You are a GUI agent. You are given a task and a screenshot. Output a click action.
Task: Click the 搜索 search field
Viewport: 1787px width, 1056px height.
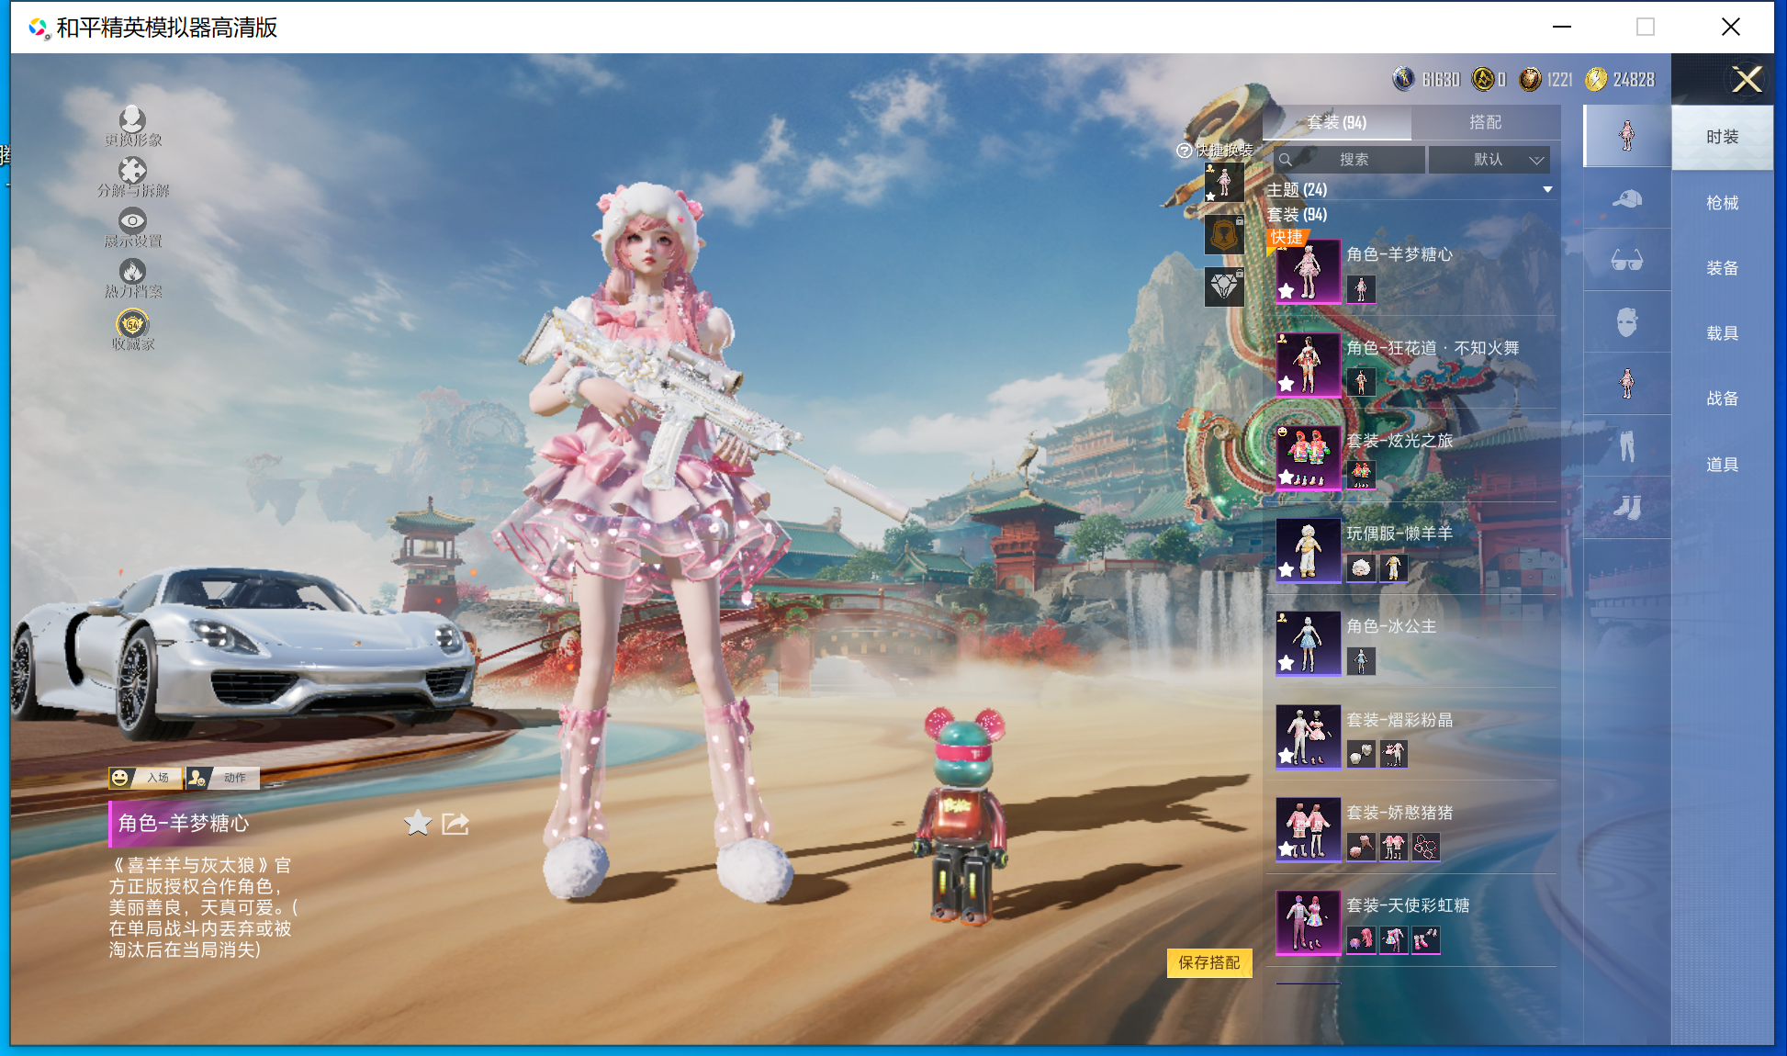1353,160
